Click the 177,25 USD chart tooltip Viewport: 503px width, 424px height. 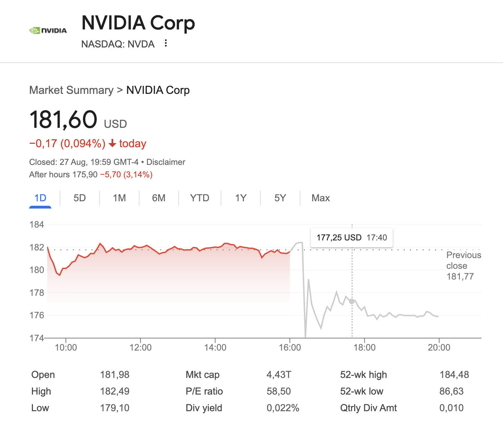pyautogui.click(x=351, y=238)
